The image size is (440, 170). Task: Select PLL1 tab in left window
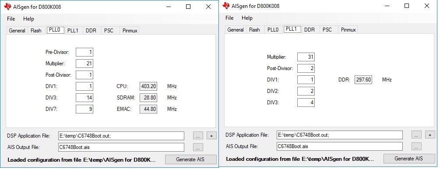(x=73, y=31)
